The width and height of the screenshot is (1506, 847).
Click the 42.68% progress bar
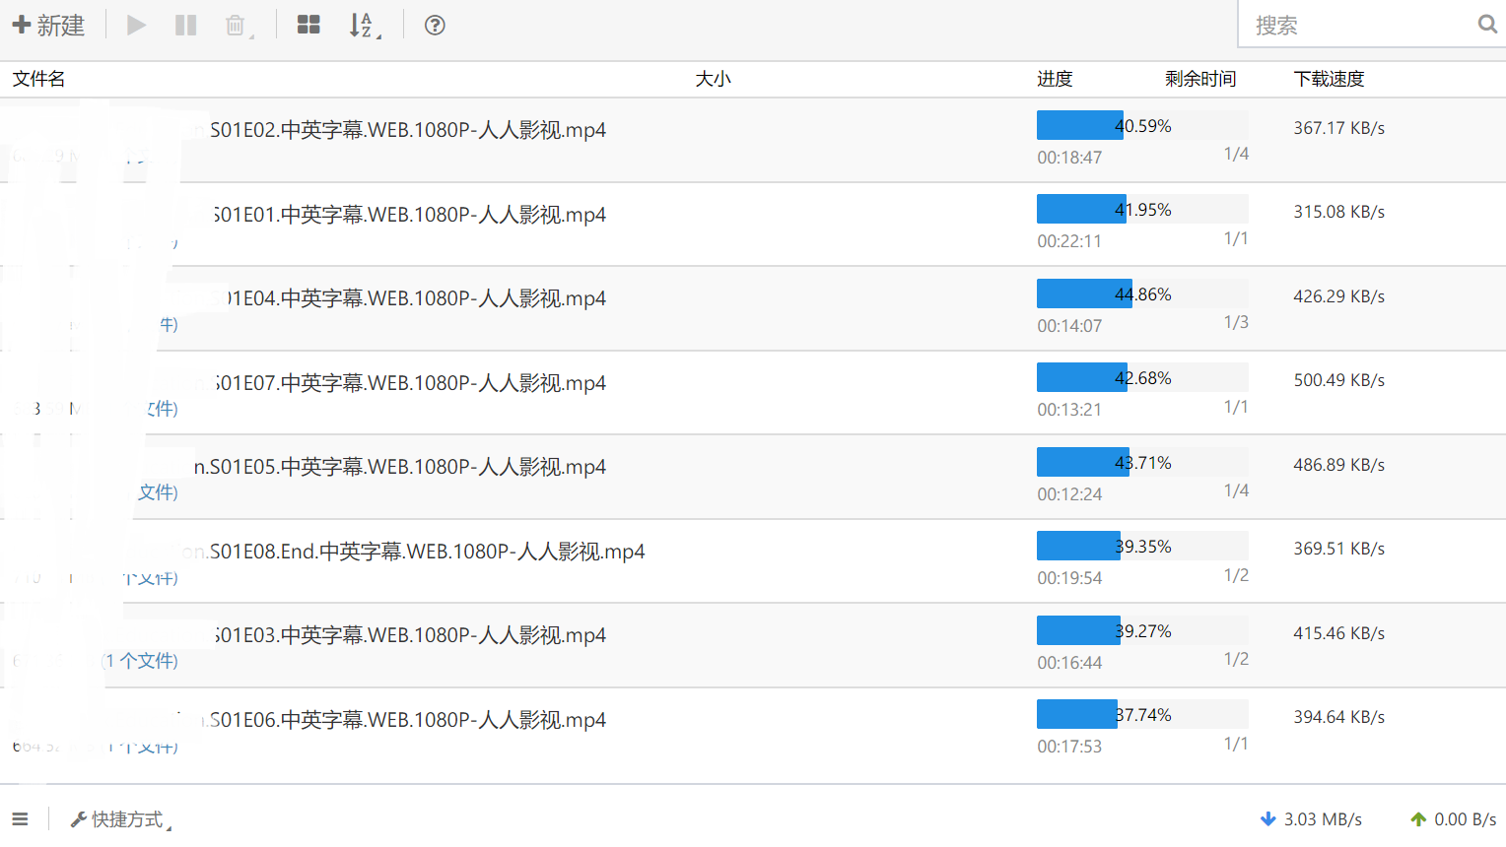[1142, 377]
